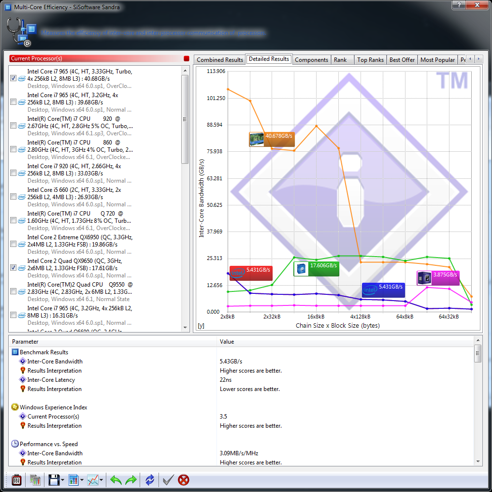Click the [y] axis toggle on chart
The height and width of the screenshot is (492, 492).
click(201, 326)
